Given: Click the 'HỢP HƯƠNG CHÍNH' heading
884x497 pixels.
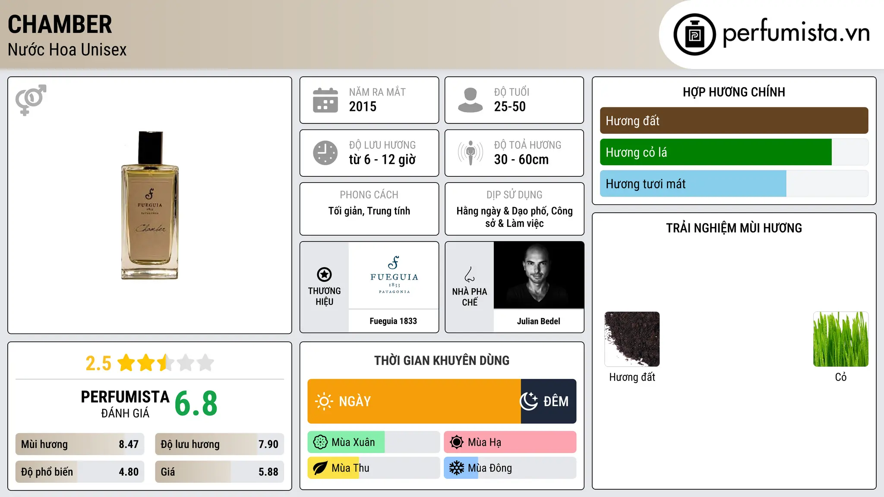Looking at the screenshot, I should click(x=734, y=92).
